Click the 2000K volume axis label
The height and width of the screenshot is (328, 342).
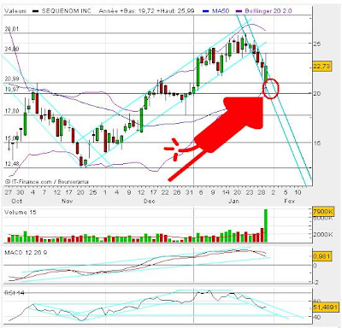[322, 234]
